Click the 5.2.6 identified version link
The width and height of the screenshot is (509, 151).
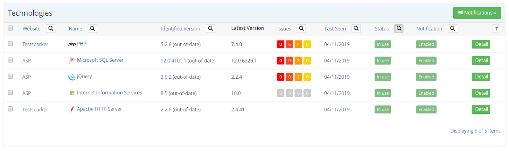click(x=166, y=44)
